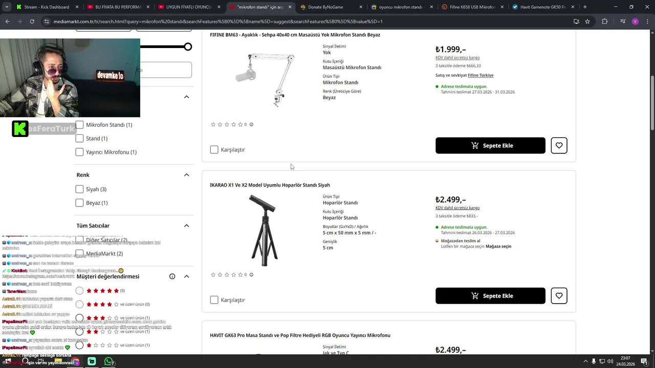Open WhatsApp from the taskbar

pyautogui.click(x=108, y=362)
